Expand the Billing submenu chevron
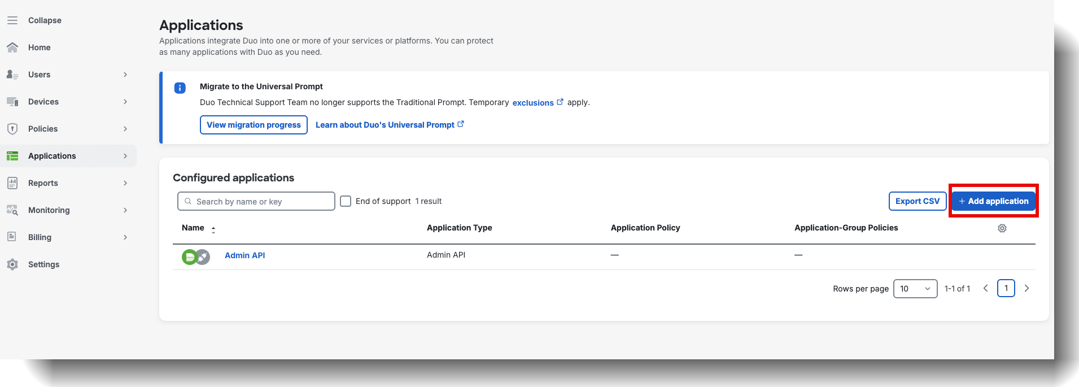Image resolution: width=1079 pixels, height=387 pixels. [125, 237]
